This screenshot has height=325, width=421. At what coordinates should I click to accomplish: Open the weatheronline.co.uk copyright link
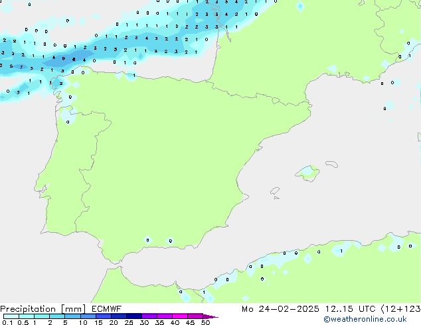point(365,319)
